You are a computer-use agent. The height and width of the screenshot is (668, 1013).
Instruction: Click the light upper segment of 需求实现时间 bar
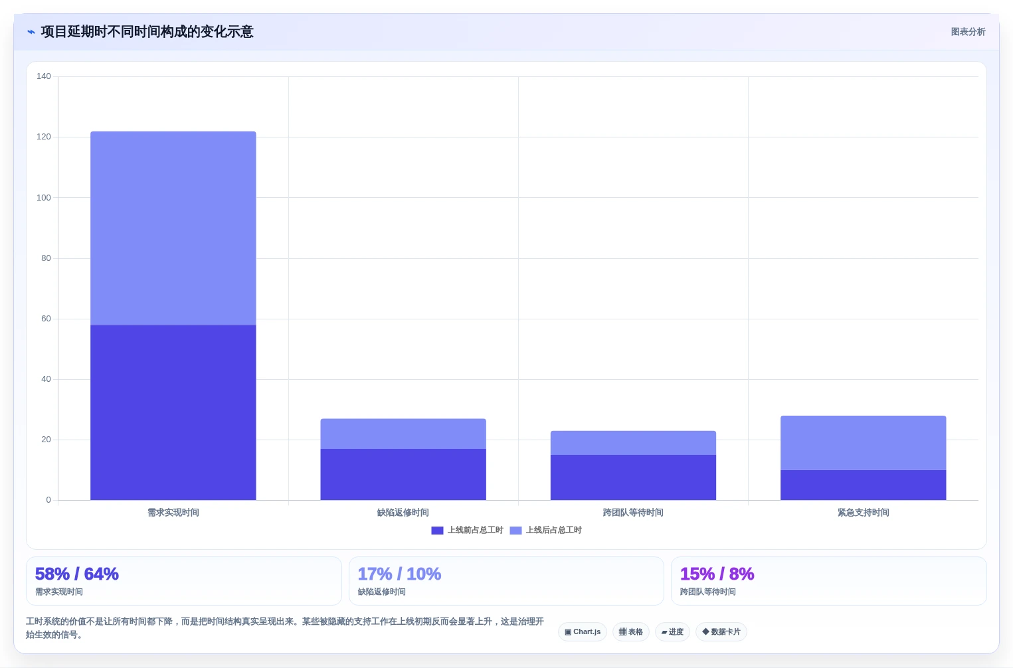[x=173, y=228]
